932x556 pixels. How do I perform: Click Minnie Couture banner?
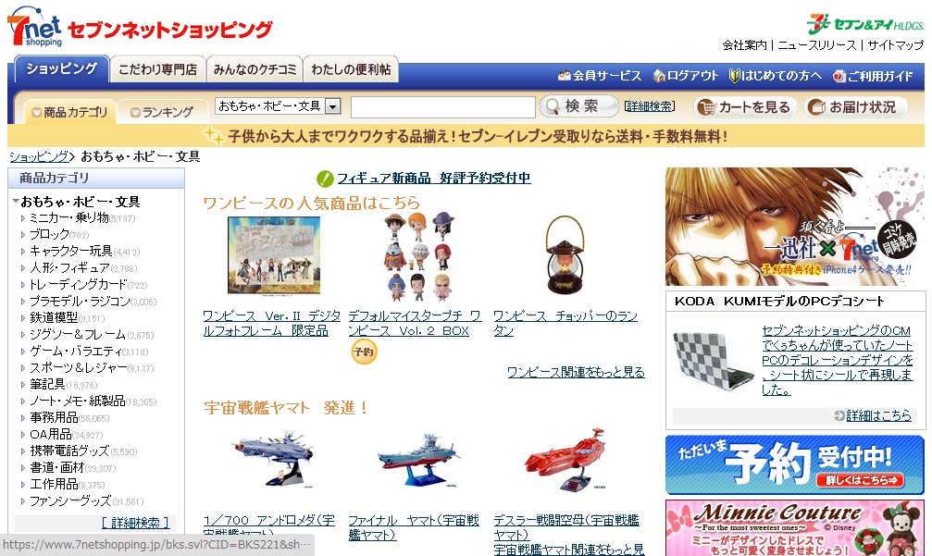coord(795,527)
